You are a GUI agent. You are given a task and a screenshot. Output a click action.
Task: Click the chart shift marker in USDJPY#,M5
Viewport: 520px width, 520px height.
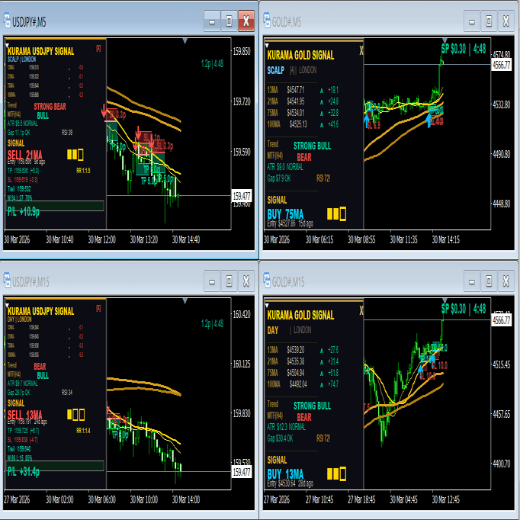point(185,41)
